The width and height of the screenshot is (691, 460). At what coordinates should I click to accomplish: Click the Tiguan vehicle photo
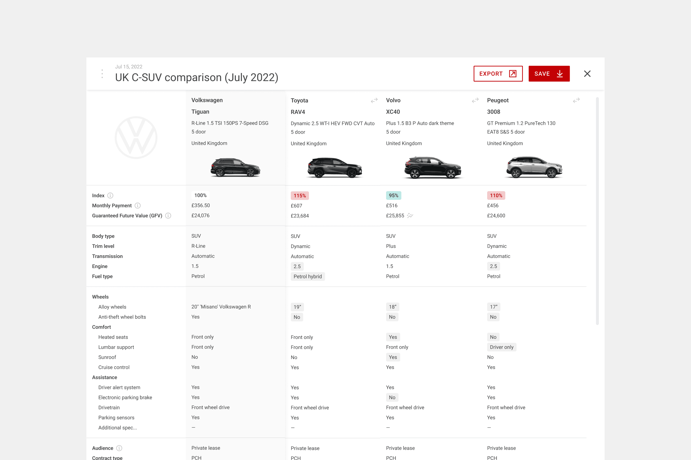click(235, 167)
